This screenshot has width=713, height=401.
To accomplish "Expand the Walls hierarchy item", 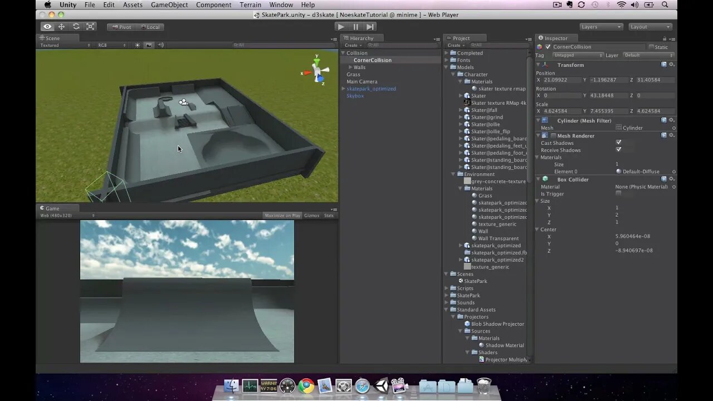I will 350,67.
